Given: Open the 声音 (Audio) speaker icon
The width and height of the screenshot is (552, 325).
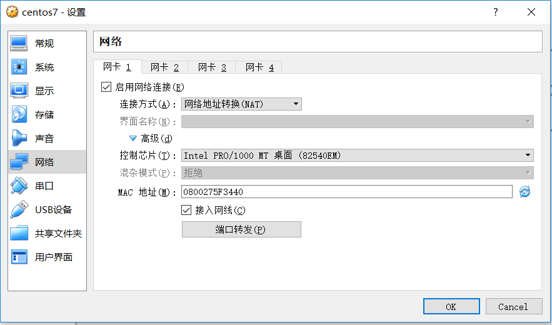Looking at the screenshot, I should pos(19,138).
